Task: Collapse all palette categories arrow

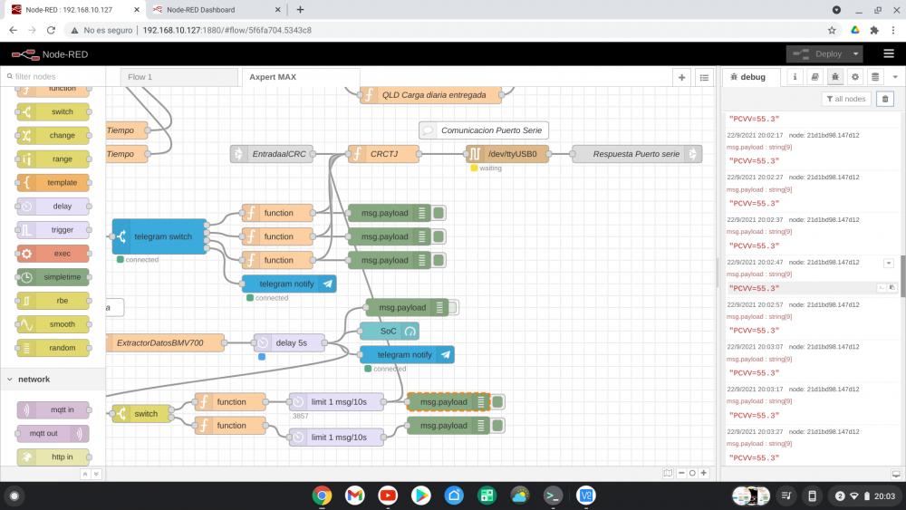Action: click(85, 474)
